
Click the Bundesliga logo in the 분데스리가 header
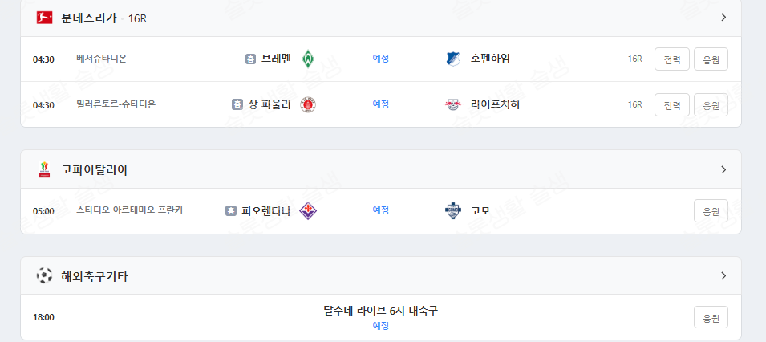pos(44,18)
